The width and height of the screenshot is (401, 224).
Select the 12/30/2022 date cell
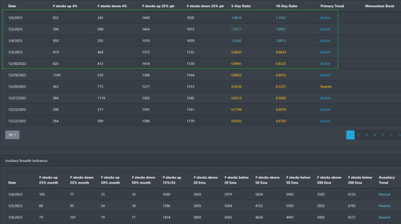17,63
